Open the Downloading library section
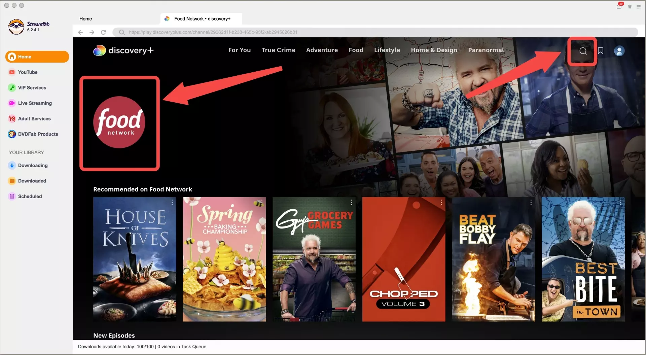This screenshot has width=646, height=355. (33, 166)
